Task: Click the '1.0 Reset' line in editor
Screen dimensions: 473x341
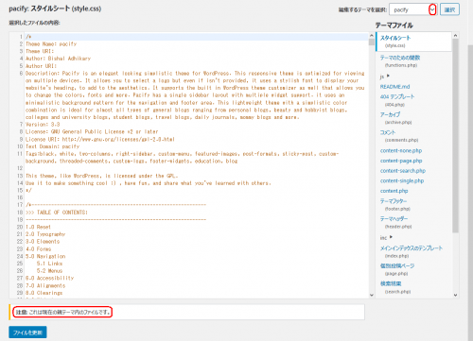Action: click(x=38, y=227)
